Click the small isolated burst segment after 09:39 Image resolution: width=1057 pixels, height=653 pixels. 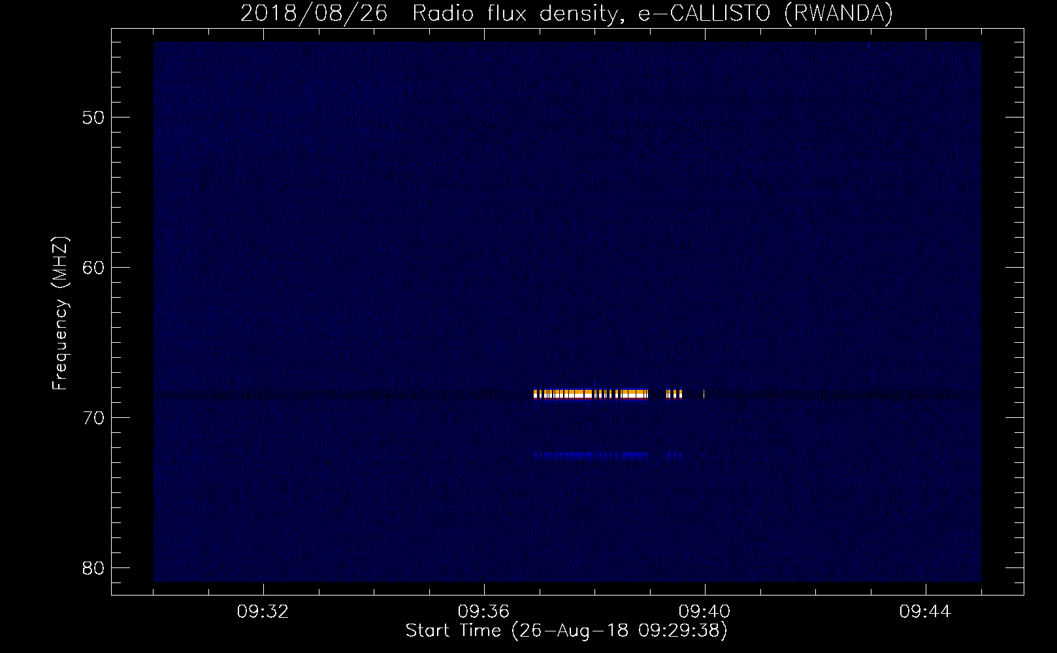674,394
